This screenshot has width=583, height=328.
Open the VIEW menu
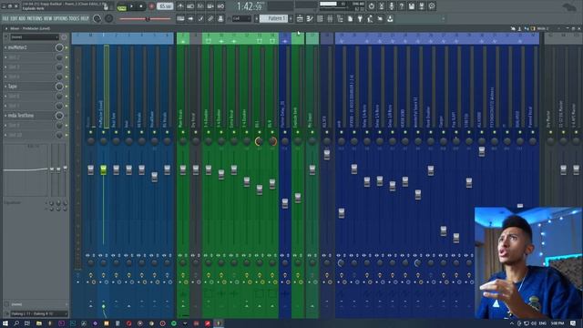[x=48, y=18]
